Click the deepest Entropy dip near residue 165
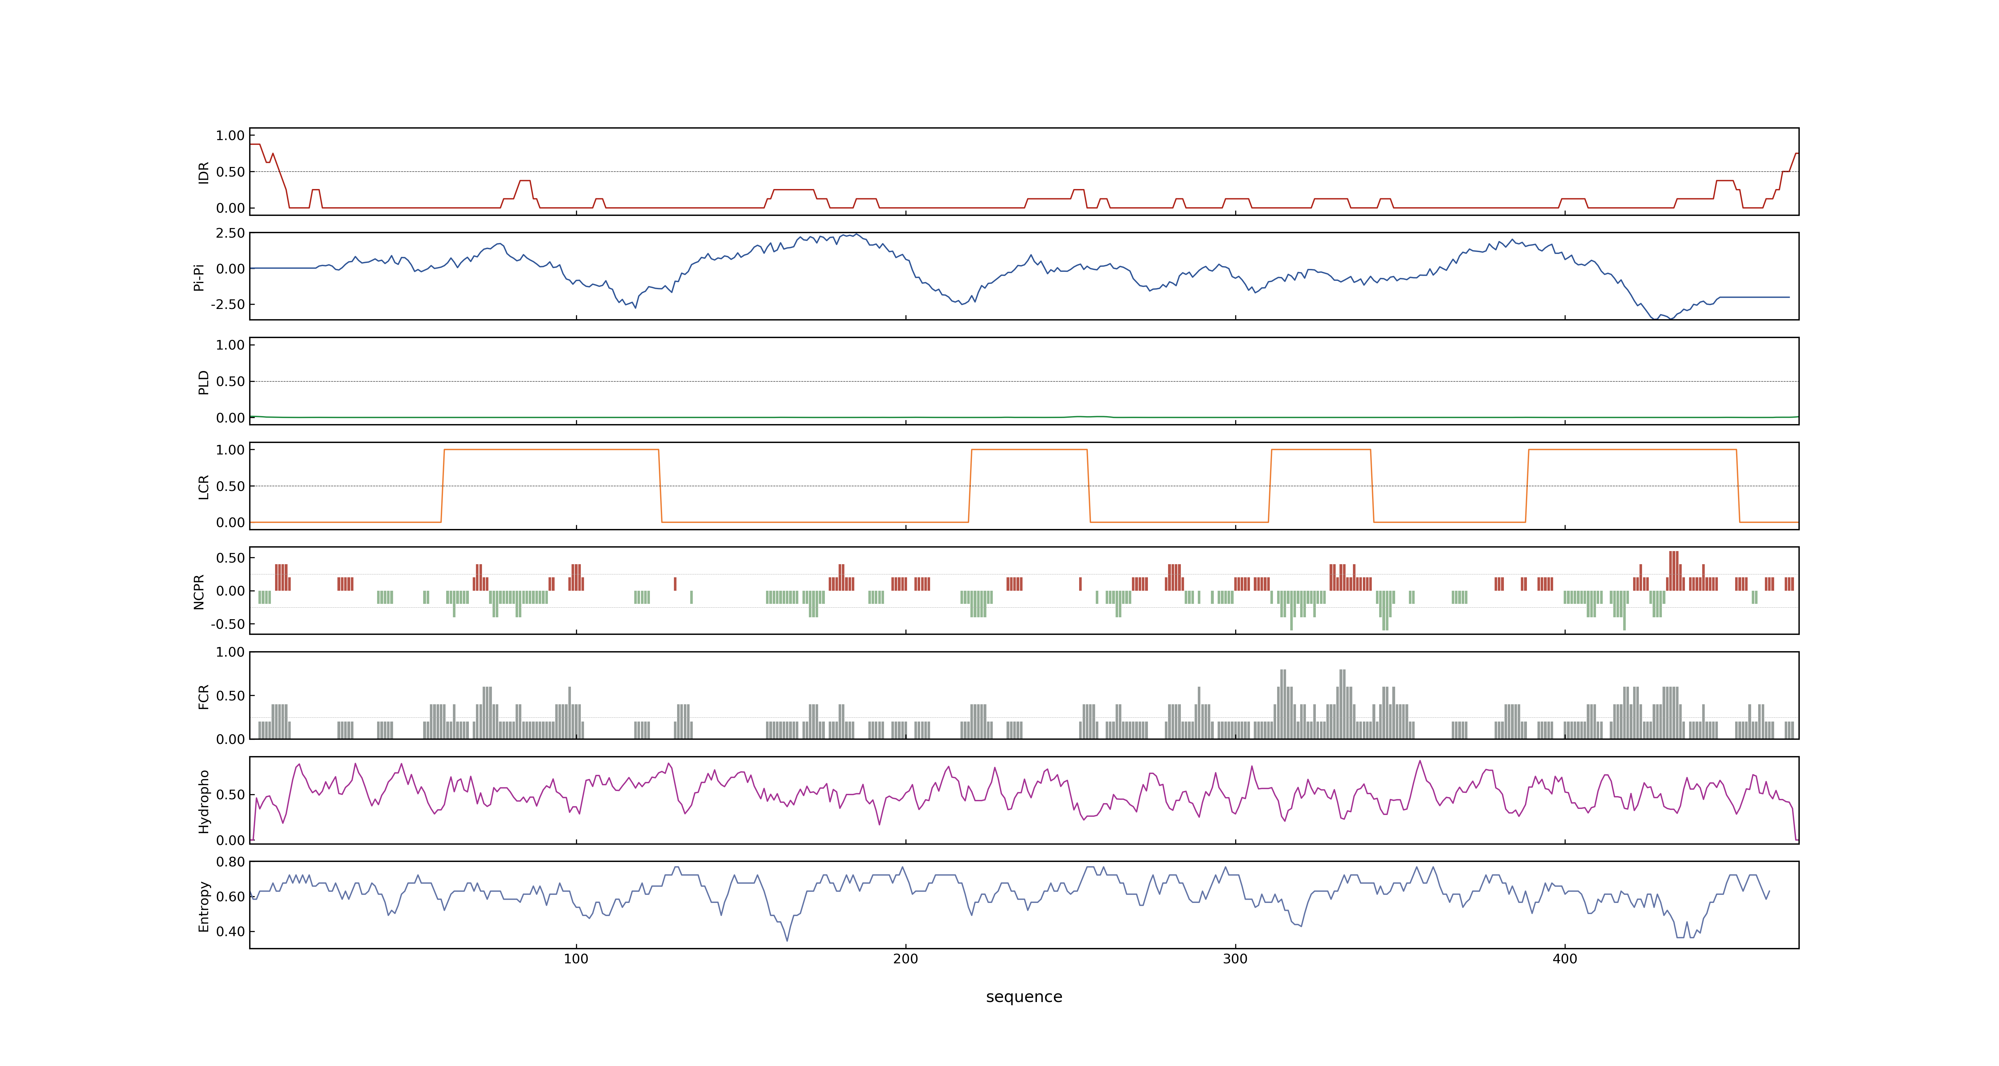1999x1066 pixels. 787,940
